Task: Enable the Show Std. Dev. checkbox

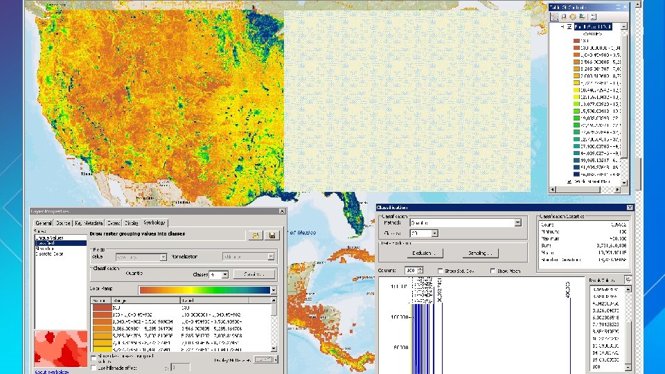Action: [441, 271]
